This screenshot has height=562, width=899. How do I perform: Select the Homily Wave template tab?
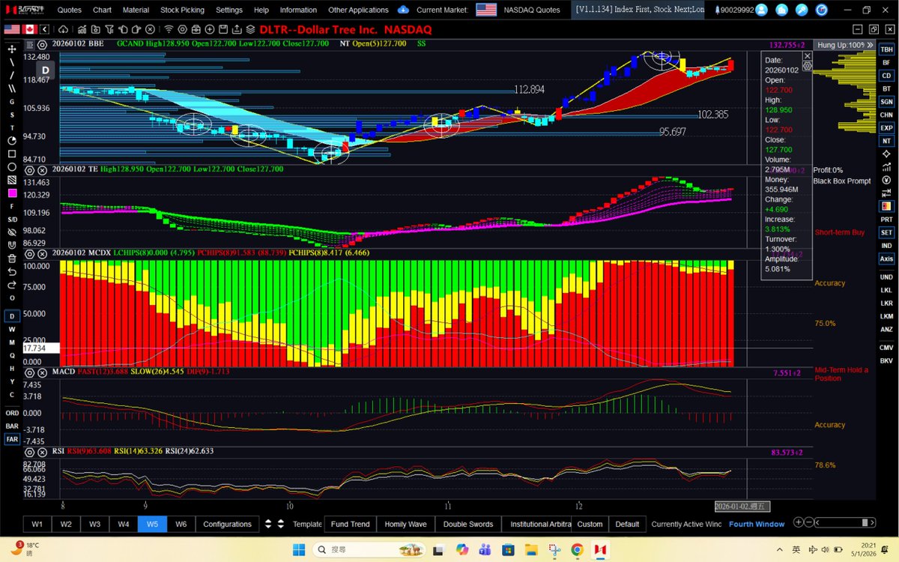405,524
